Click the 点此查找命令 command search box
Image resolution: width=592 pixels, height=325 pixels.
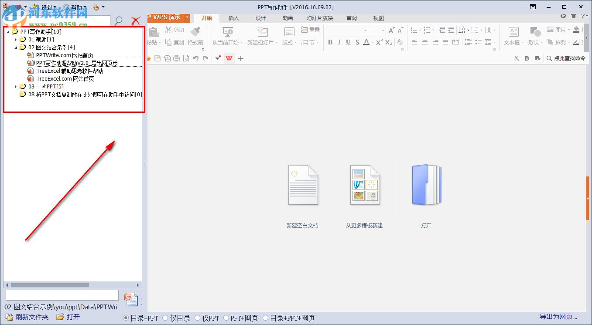566,58
